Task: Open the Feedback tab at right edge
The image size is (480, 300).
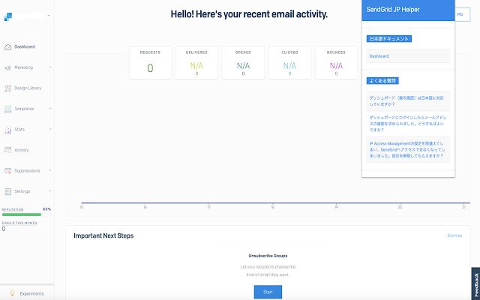Action: [x=476, y=284]
